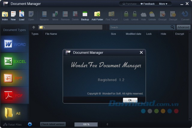Click the Advanced search button
The image size is (192, 128).
(183, 27)
